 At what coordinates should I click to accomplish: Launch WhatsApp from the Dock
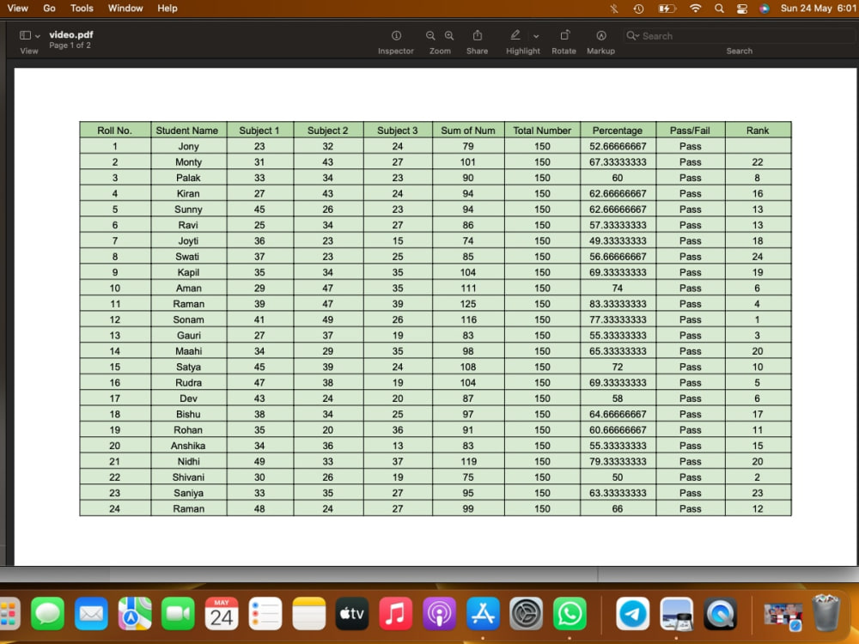[x=570, y=613]
